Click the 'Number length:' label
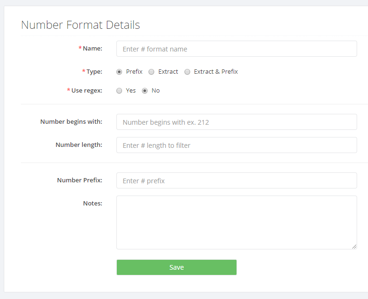Screen dimensions: 368x299 pyautogui.click(x=79, y=145)
